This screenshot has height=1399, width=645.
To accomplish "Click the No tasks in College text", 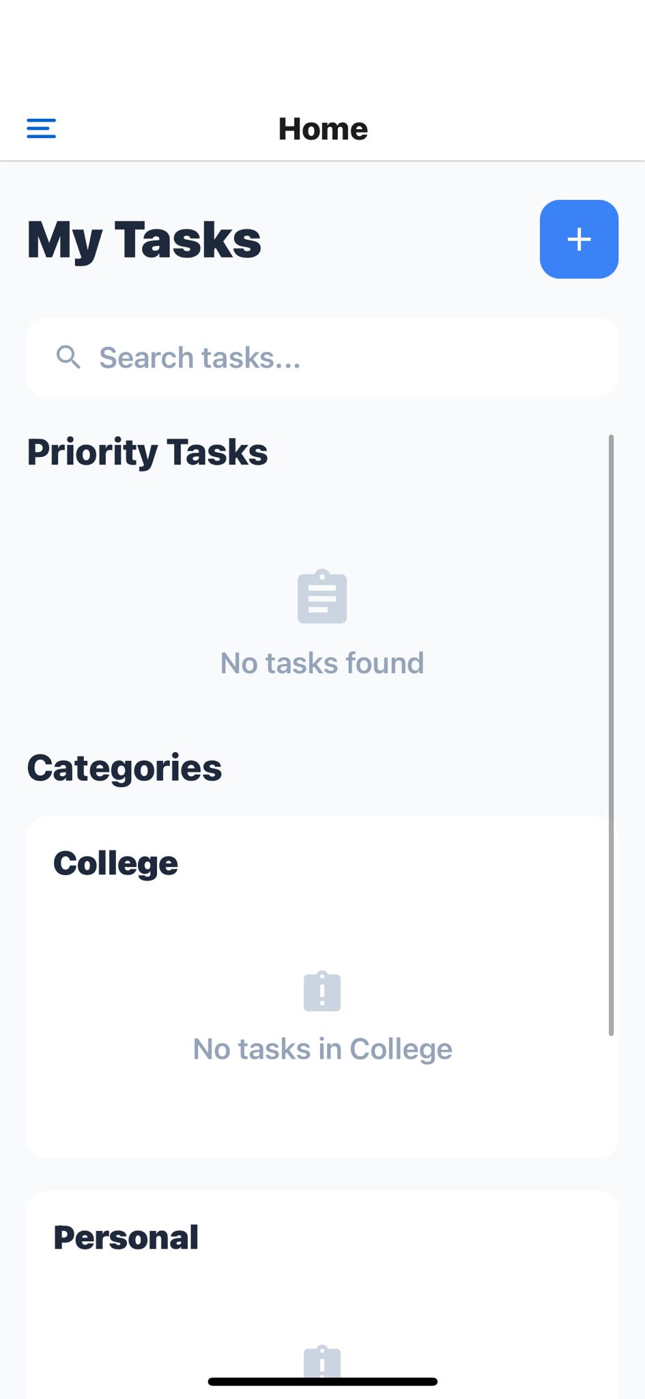I will [322, 1049].
